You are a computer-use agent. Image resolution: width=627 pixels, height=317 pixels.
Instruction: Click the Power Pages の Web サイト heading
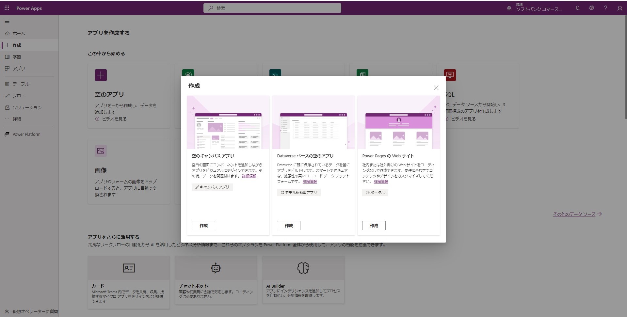coord(388,156)
